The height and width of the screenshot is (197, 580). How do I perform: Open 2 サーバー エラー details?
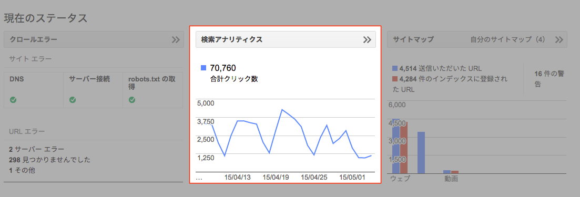pyautogui.click(x=37, y=149)
